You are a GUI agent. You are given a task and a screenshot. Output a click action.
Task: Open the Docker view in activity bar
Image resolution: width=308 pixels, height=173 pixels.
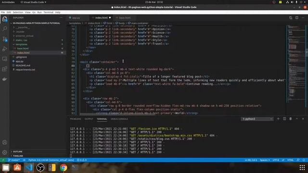pos(4,79)
